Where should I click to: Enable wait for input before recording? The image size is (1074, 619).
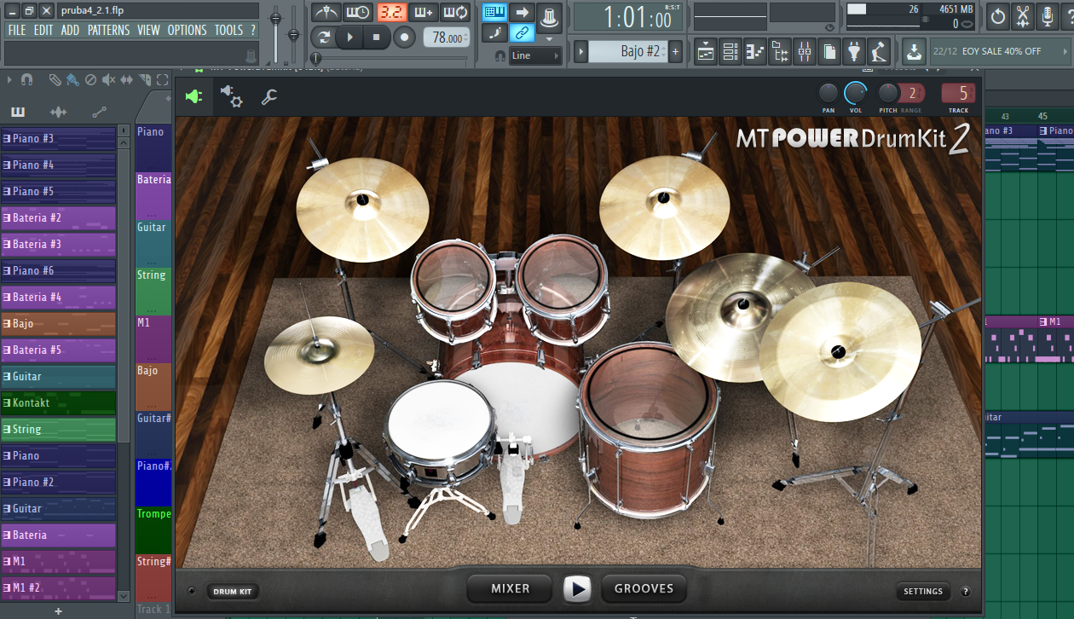(359, 13)
